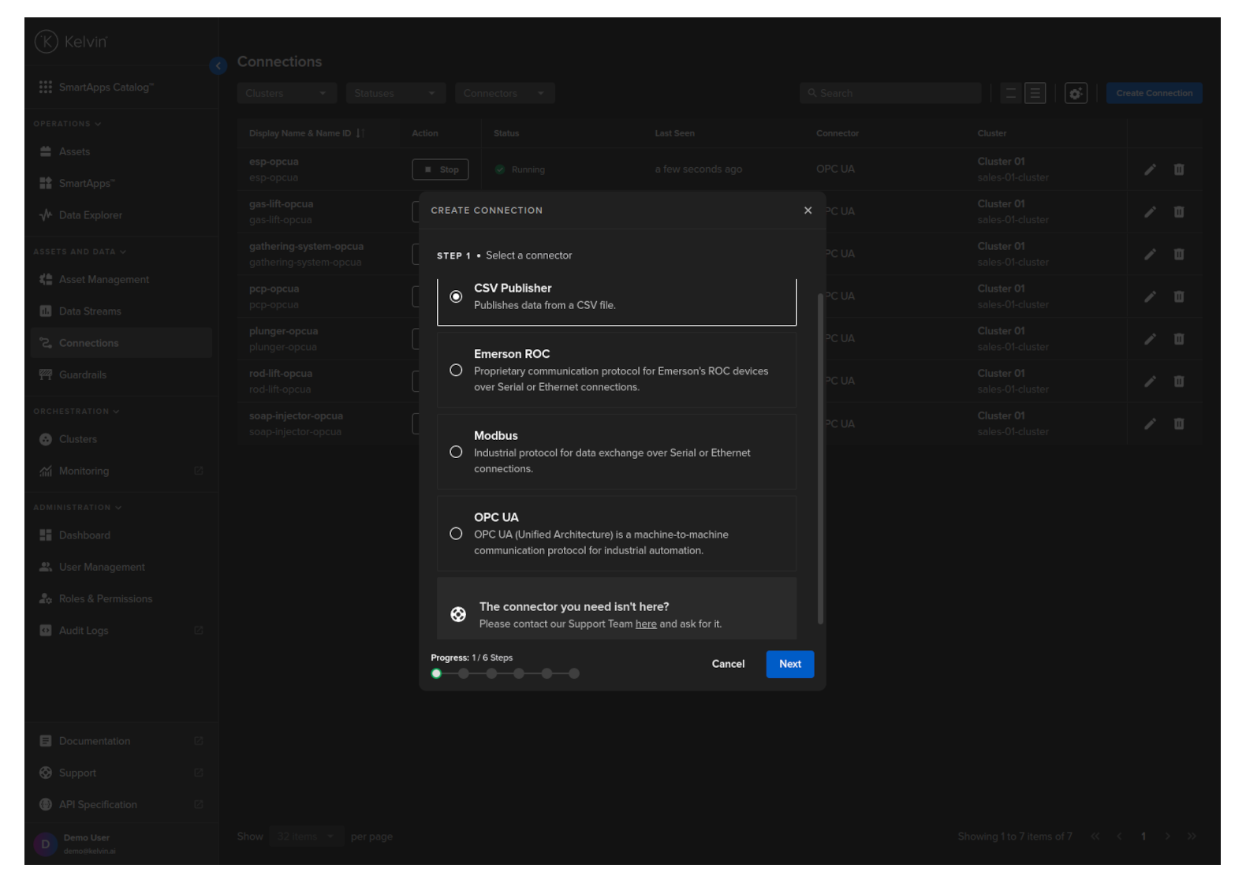Open table column settings gear icon

[x=1076, y=94]
